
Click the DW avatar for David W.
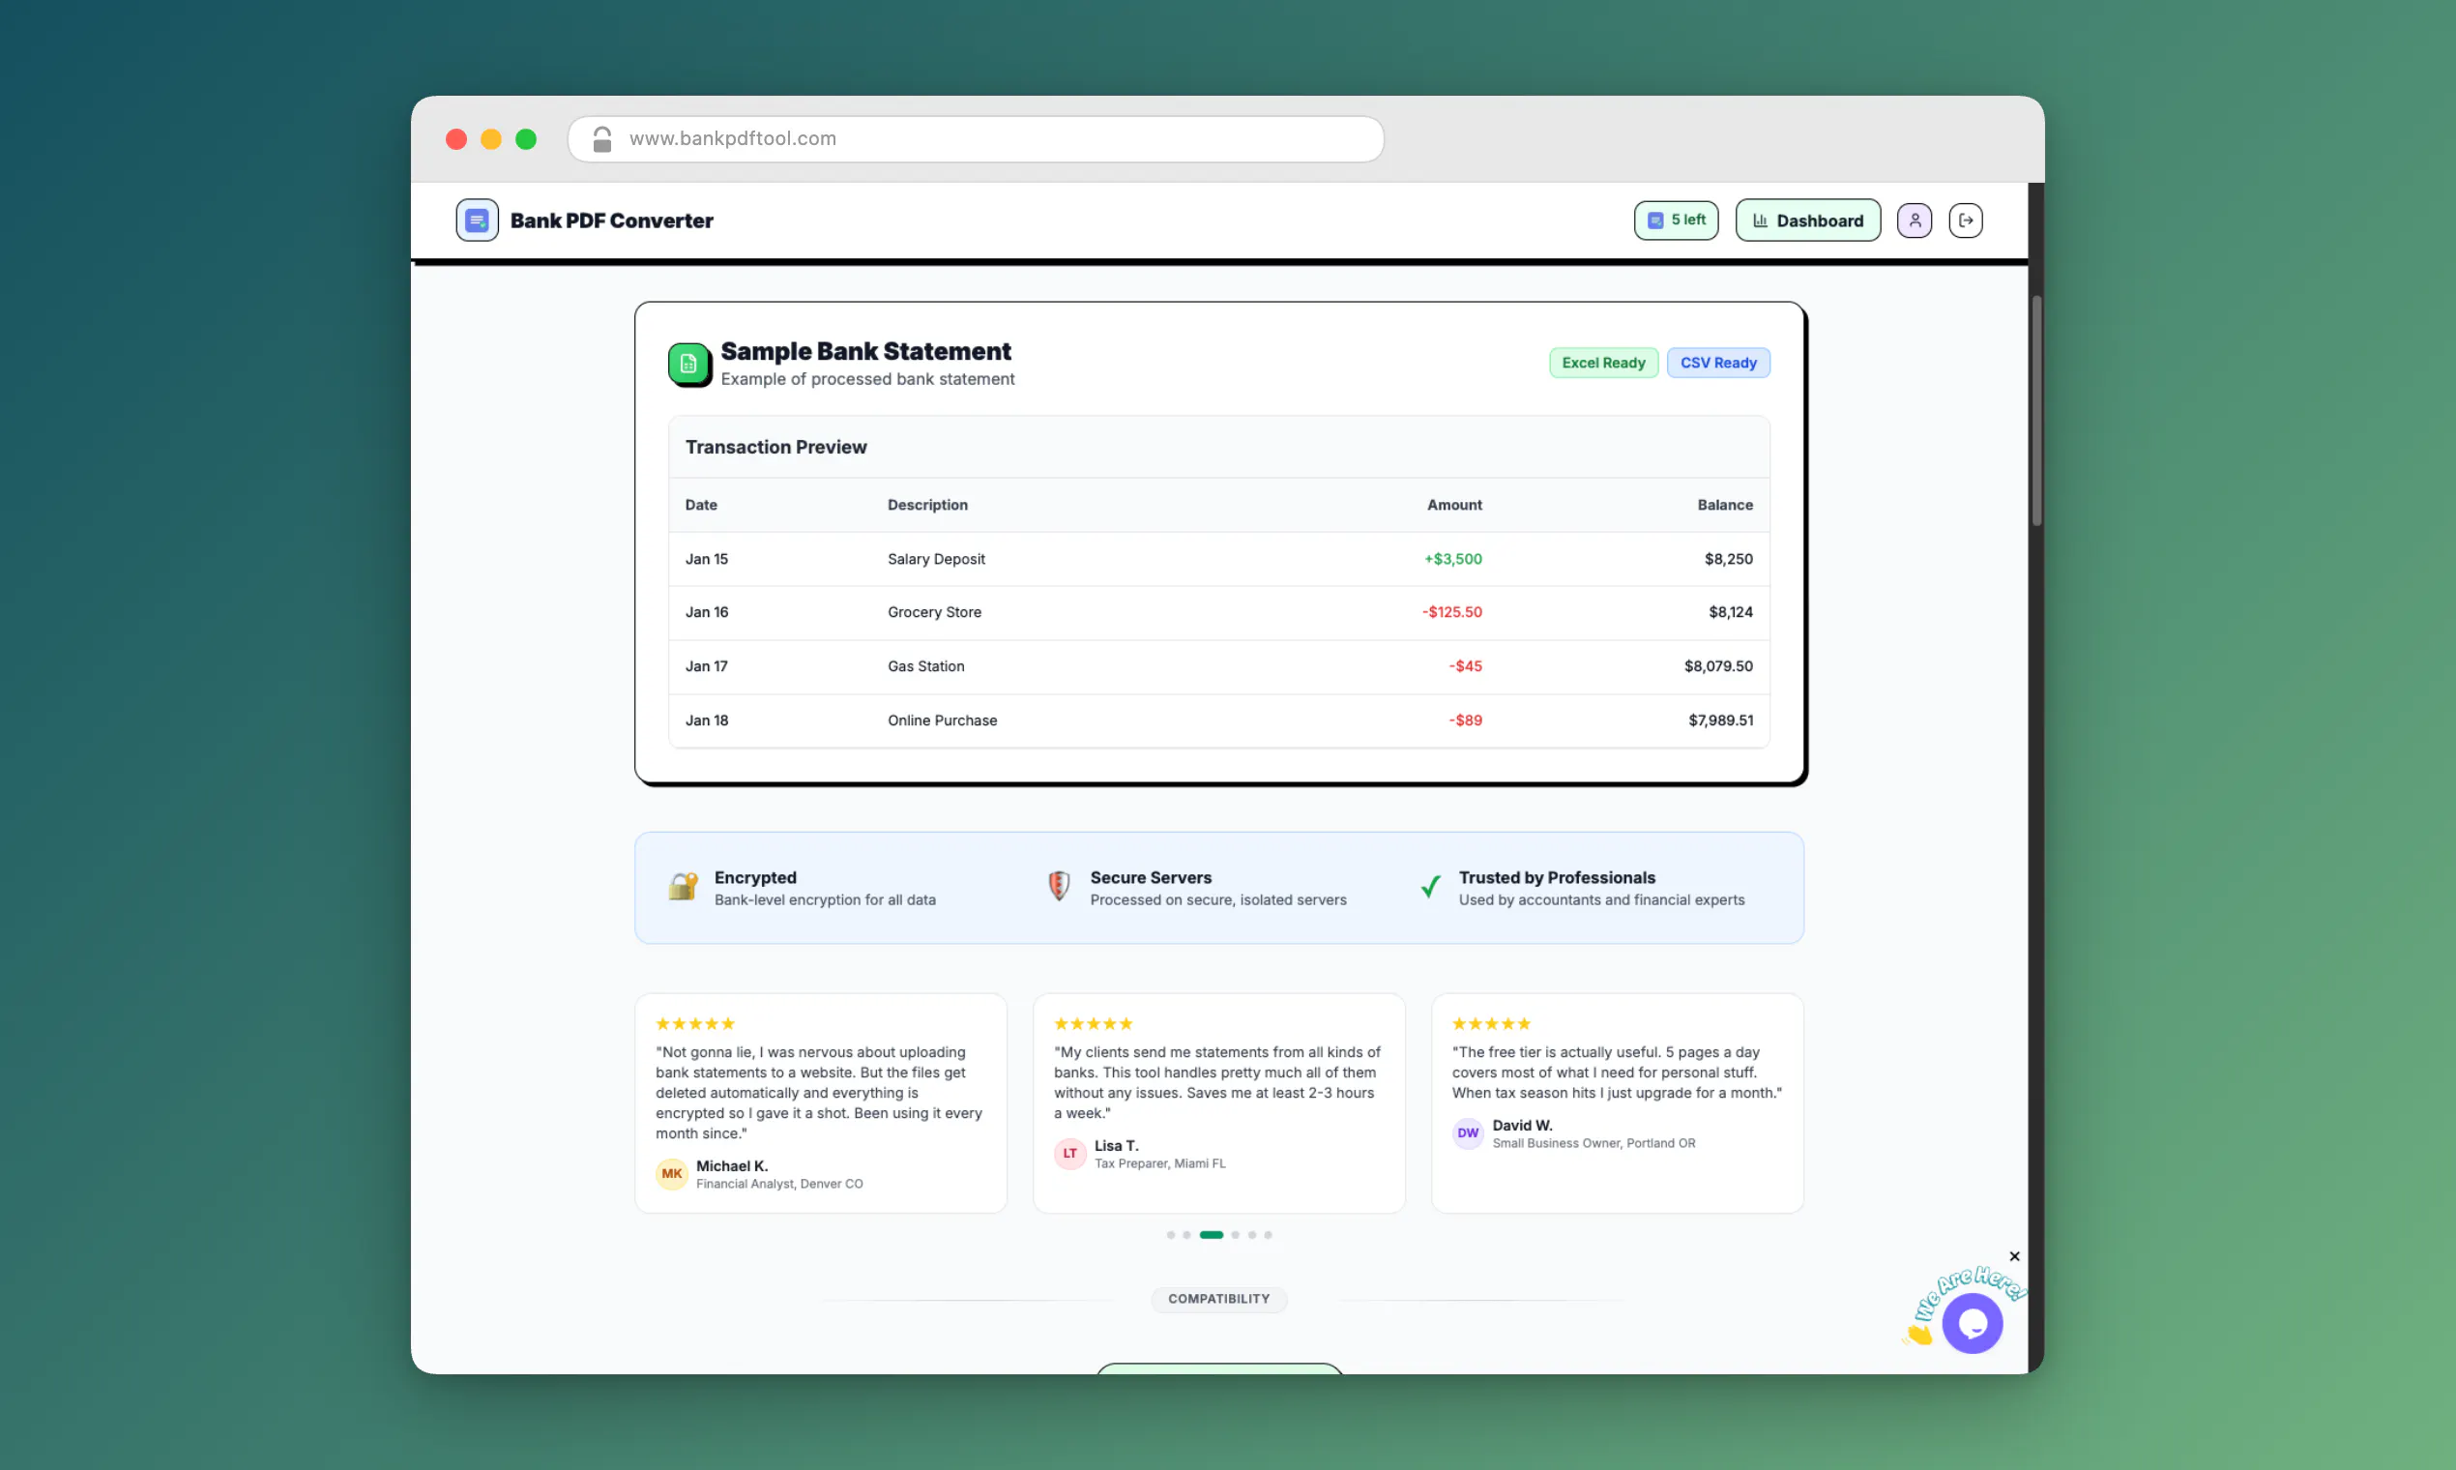pyautogui.click(x=1468, y=1132)
